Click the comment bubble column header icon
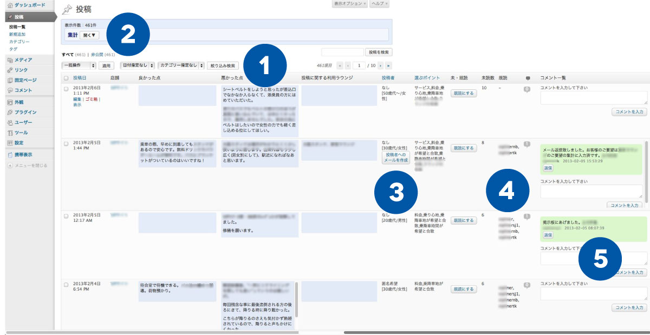Viewport: 650px width, 335px height. tap(528, 78)
